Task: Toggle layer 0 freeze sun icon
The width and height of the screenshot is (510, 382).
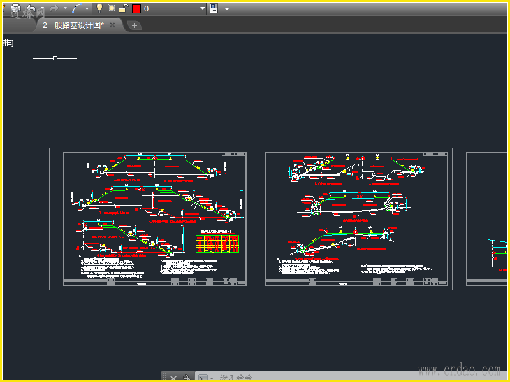Action: tap(112, 8)
